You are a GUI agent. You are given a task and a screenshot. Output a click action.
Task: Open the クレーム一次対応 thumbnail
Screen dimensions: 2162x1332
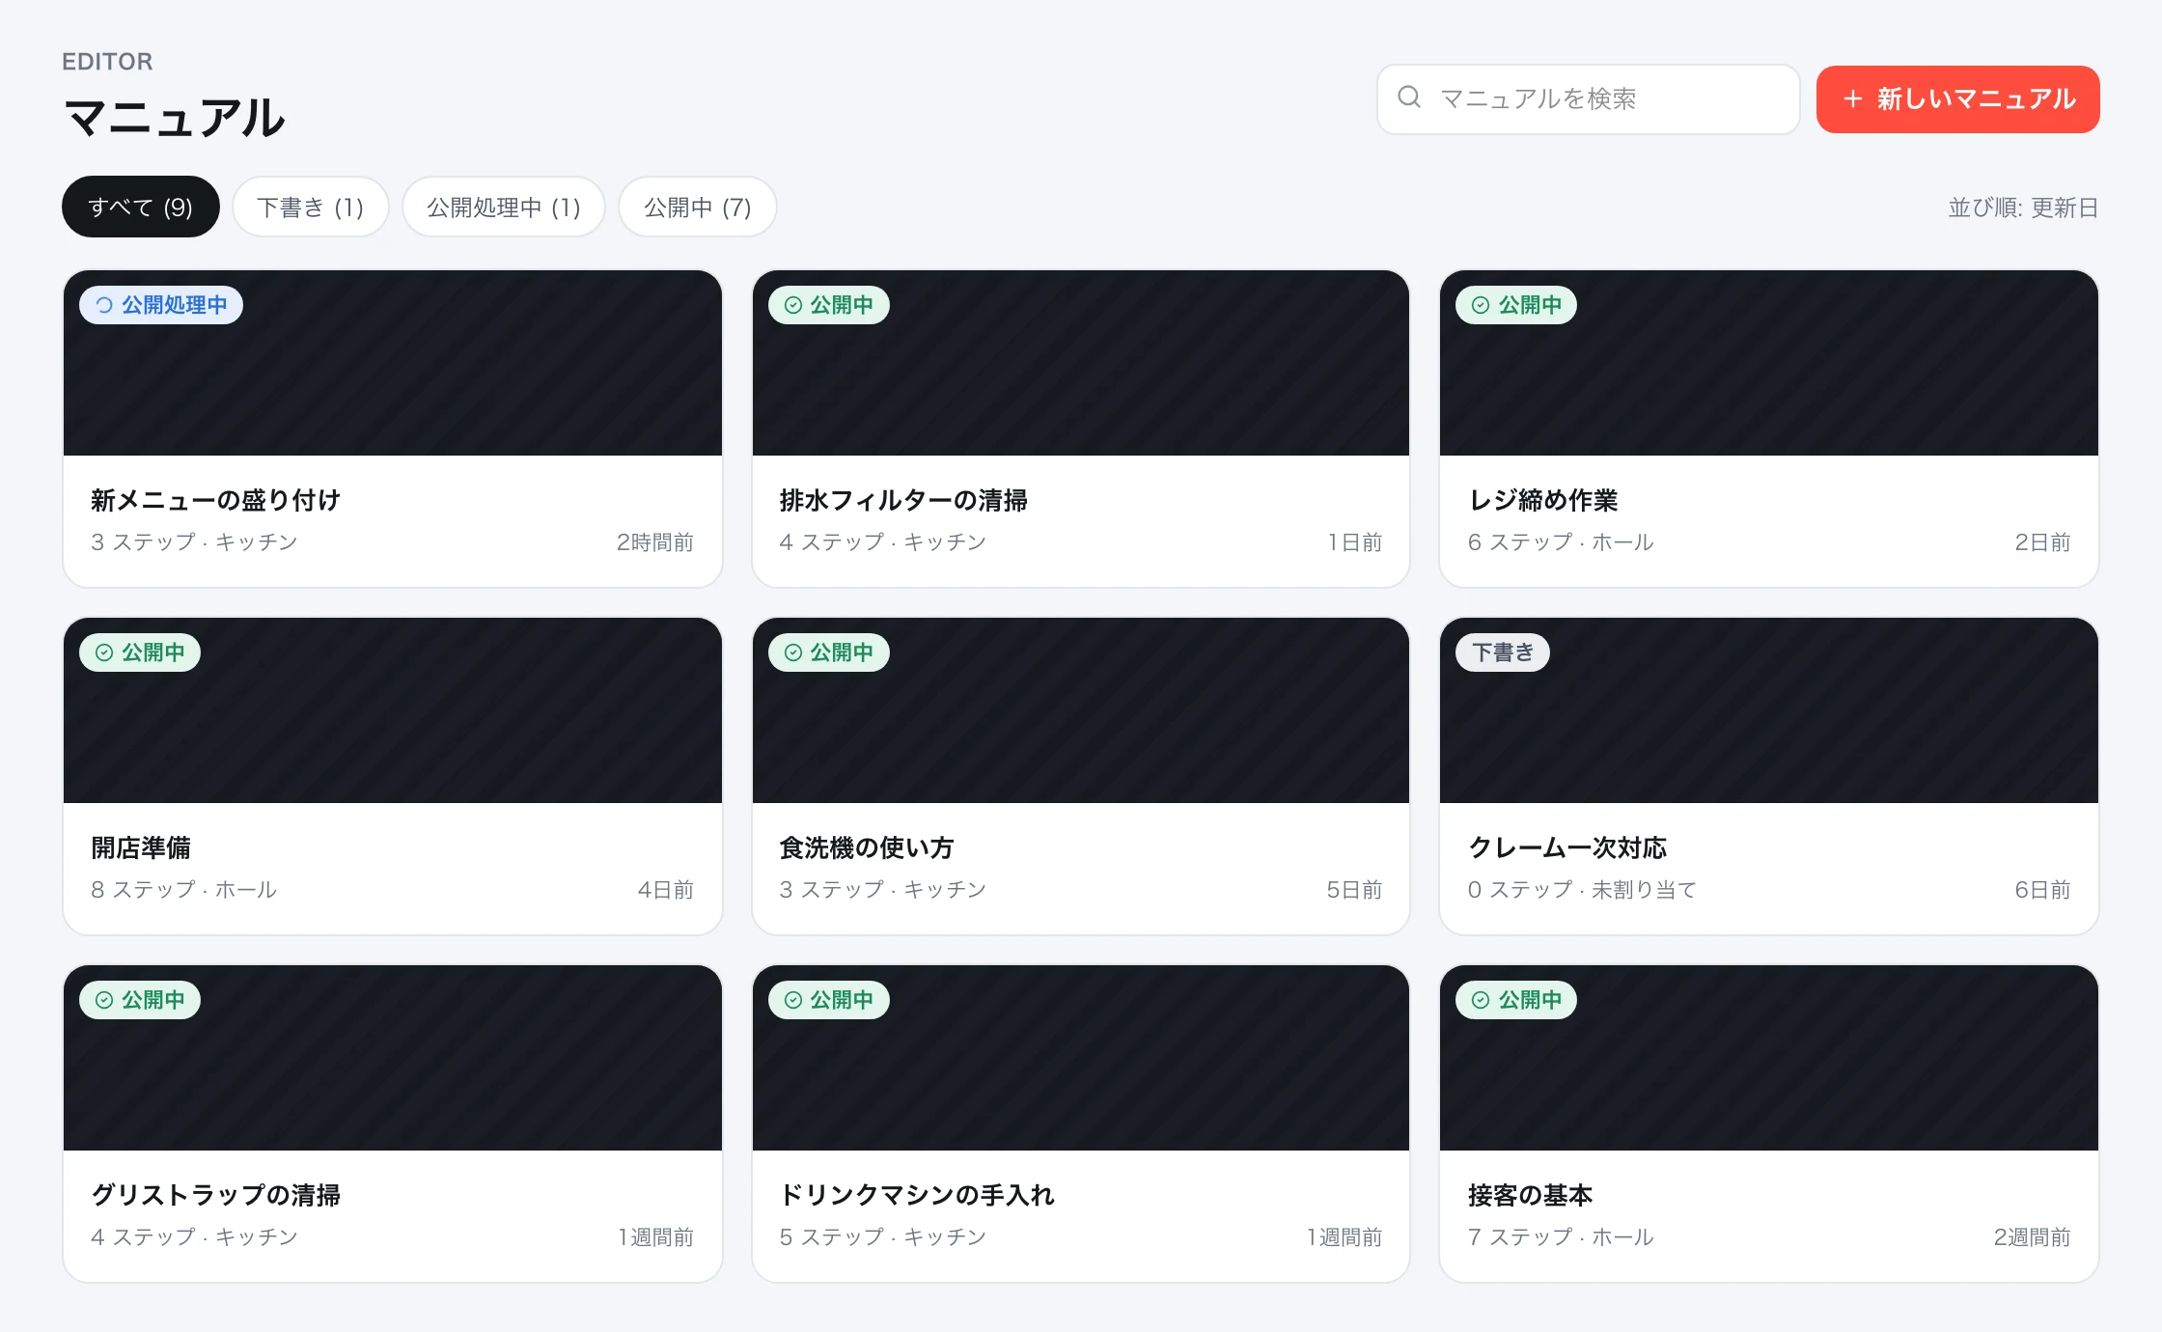coord(1769,710)
